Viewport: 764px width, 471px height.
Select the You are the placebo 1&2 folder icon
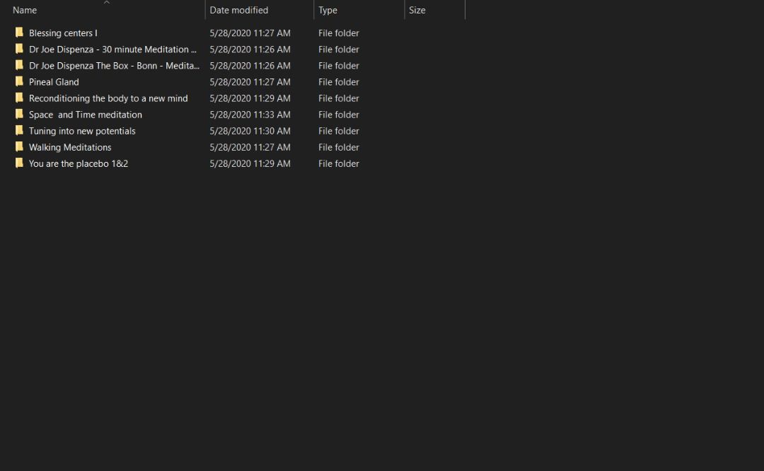(x=19, y=163)
